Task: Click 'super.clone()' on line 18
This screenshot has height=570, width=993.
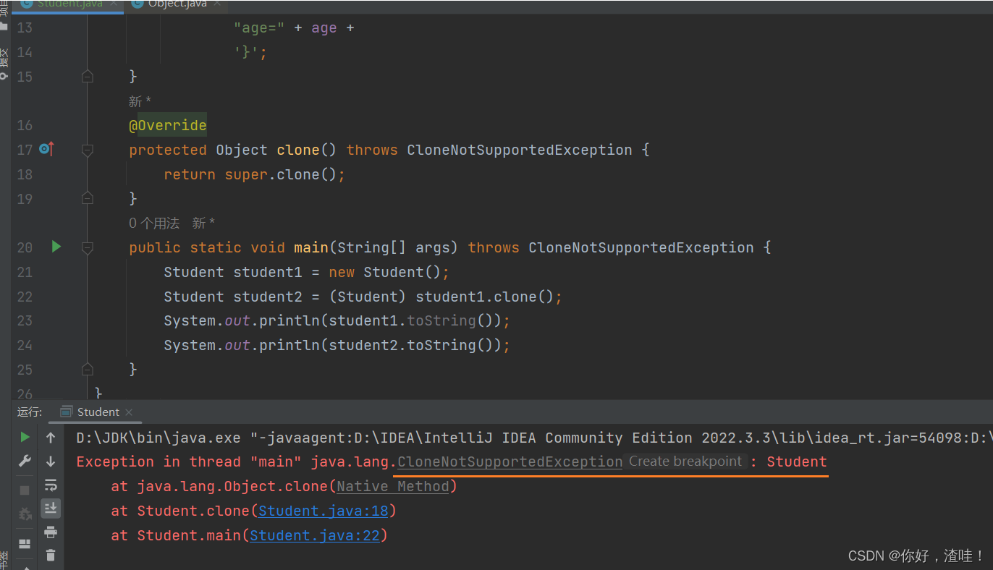Action: [281, 174]
